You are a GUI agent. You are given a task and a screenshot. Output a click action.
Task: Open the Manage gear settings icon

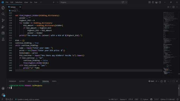tap(3, 95)
